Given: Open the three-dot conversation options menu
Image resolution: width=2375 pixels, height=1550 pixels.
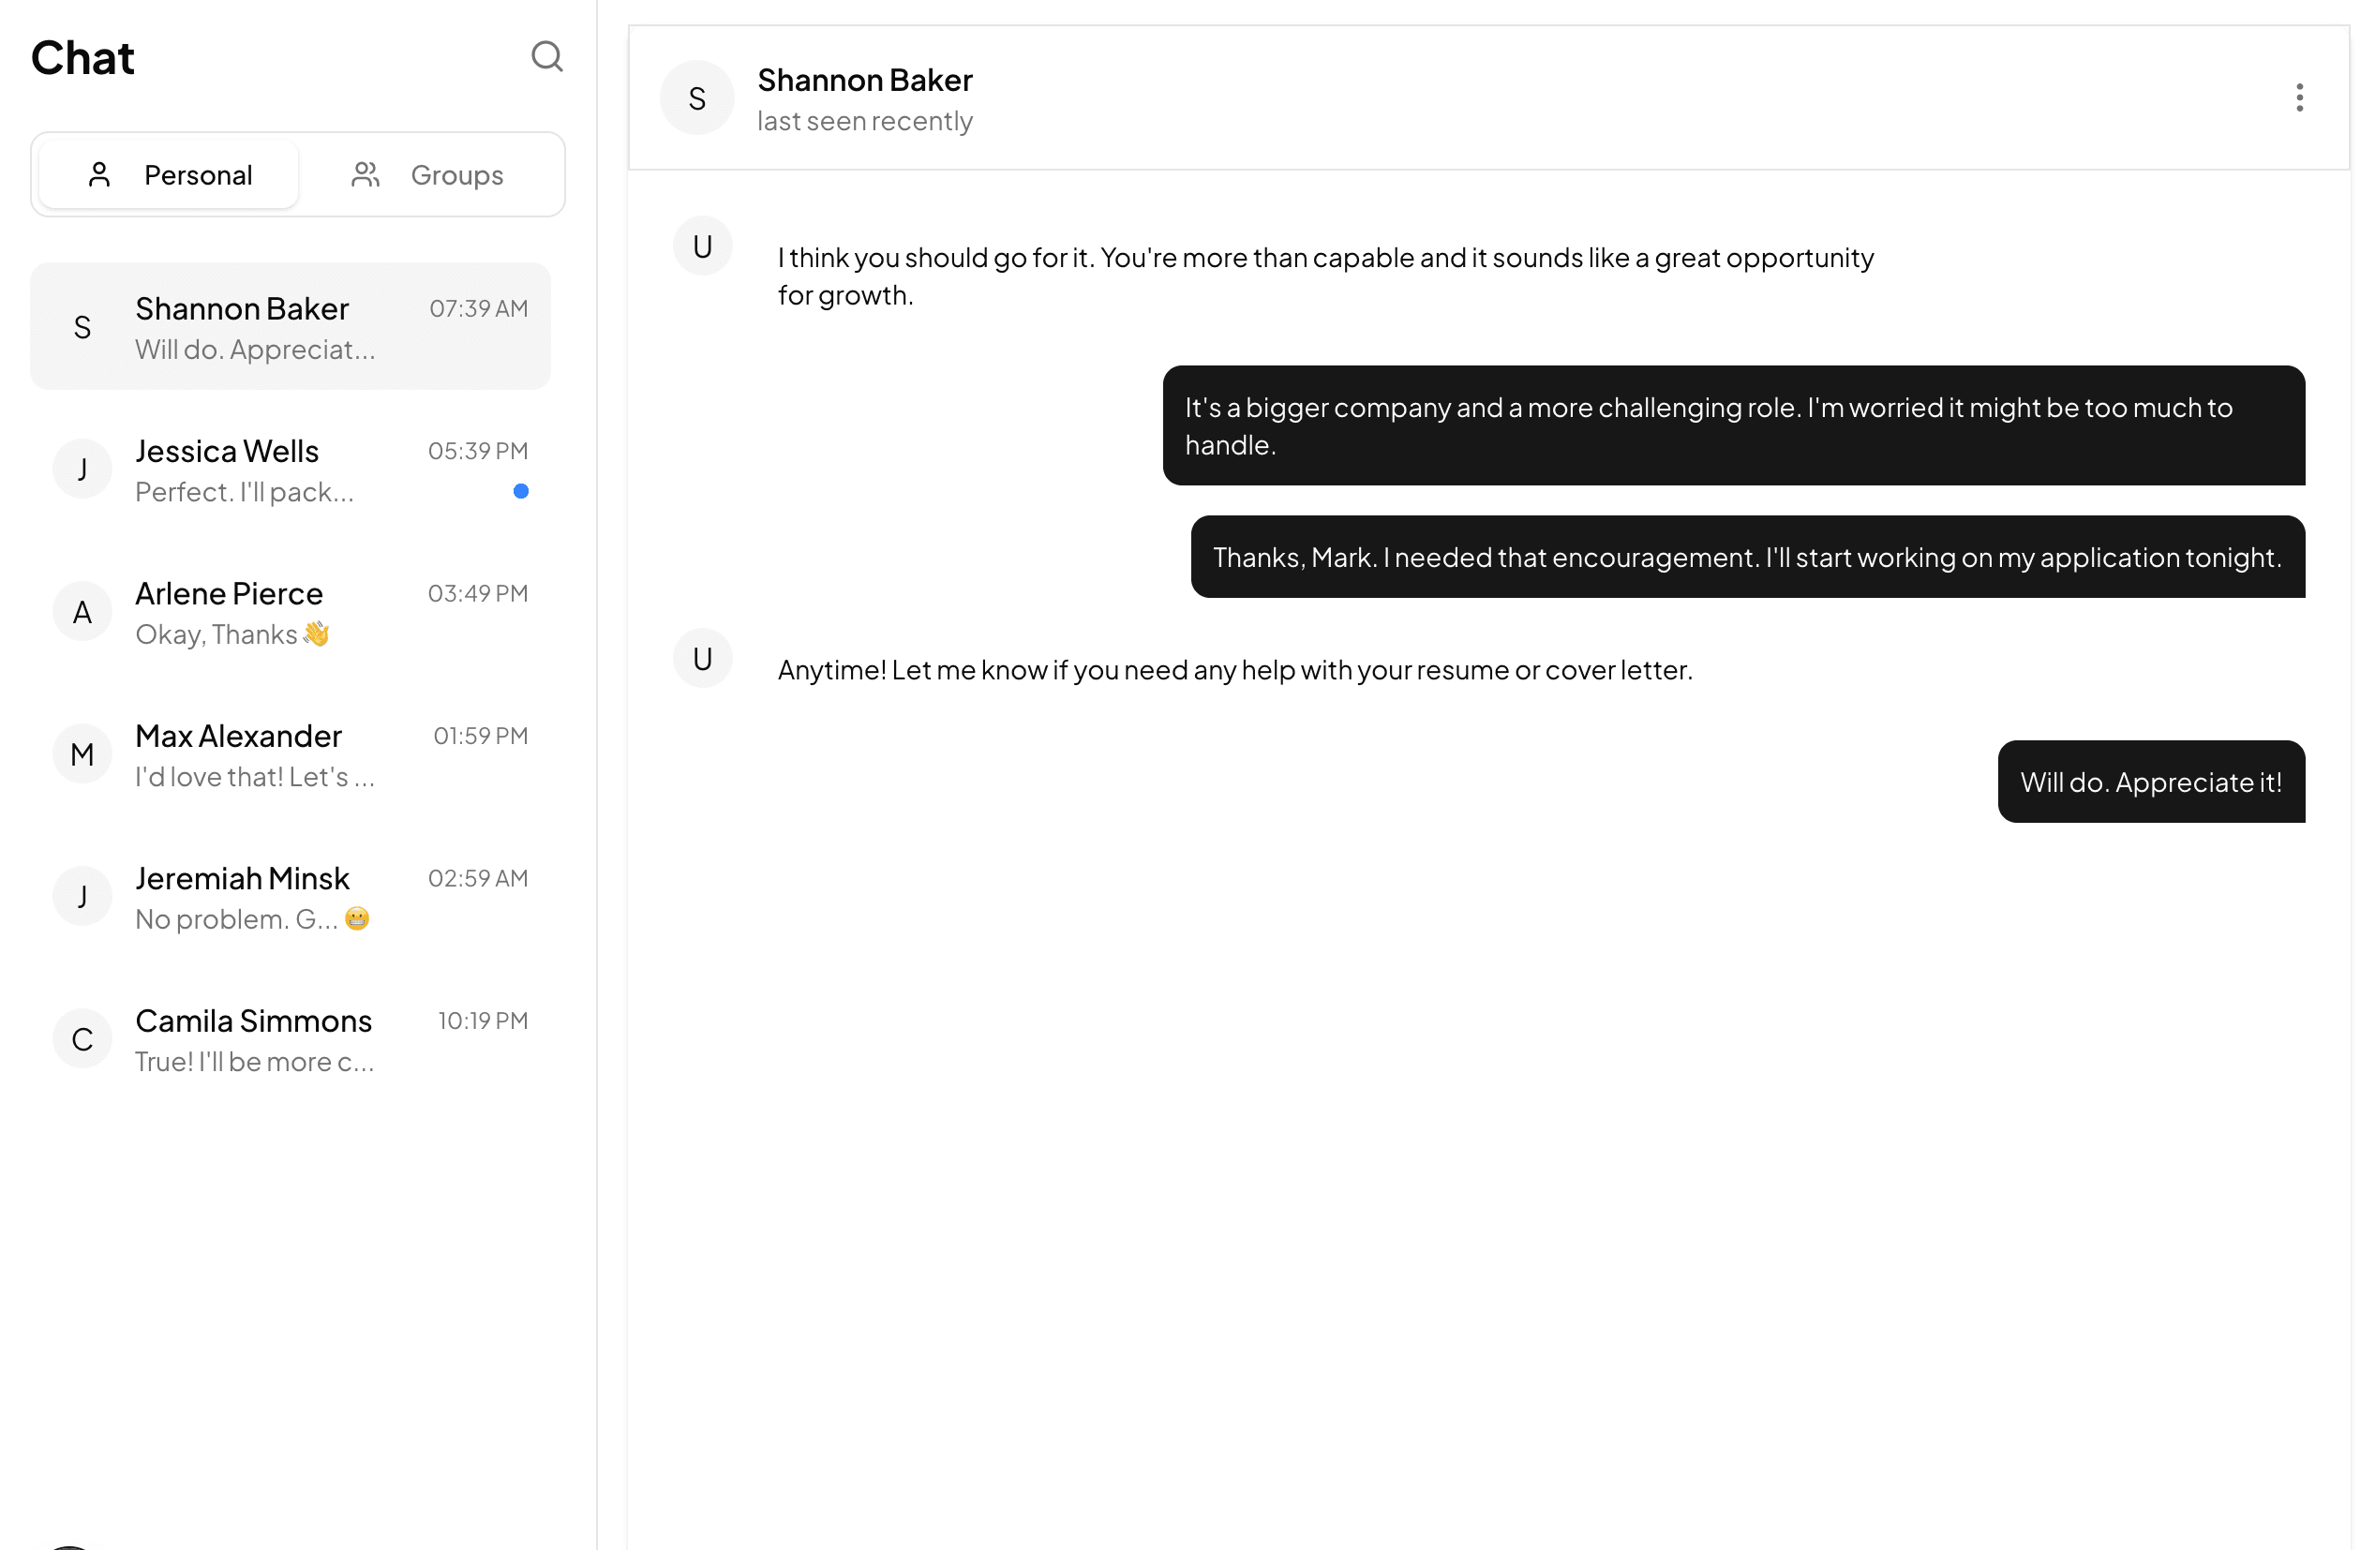Looking at the screenshot, I should tap(2298, 97).
